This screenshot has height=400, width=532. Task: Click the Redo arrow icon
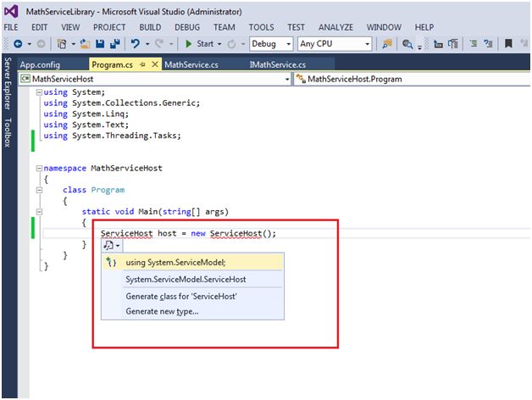(x=159, y=44)
